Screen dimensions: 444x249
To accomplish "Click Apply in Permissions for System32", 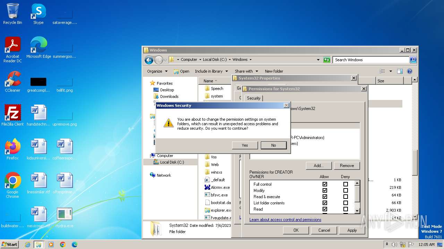I will coord(352,230).
